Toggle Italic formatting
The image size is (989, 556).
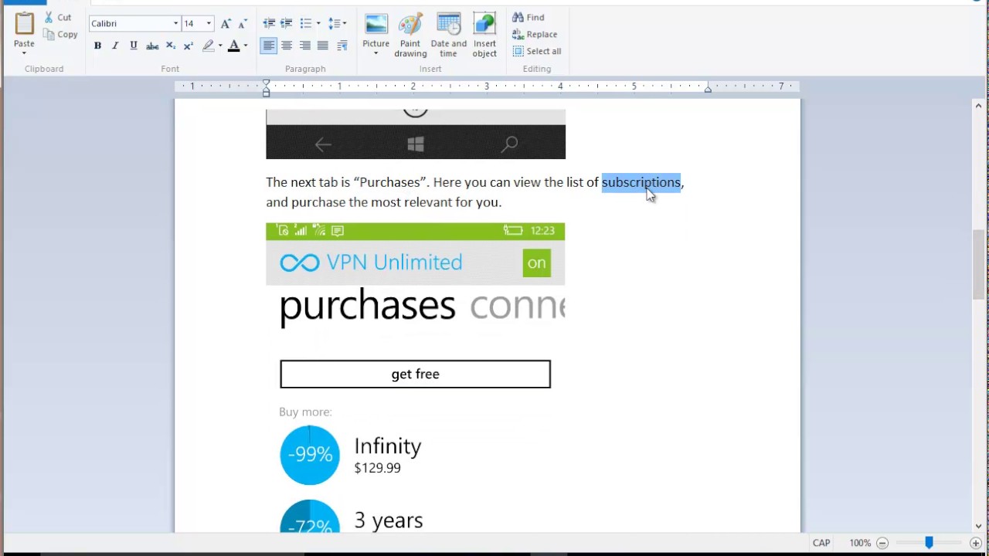coord(115,46)
